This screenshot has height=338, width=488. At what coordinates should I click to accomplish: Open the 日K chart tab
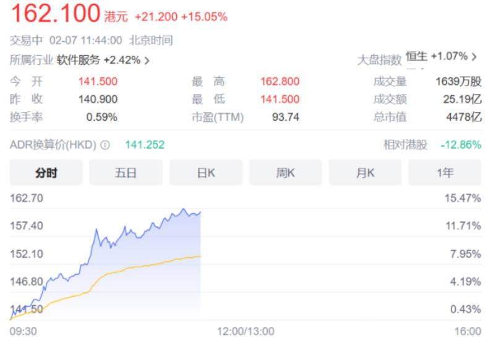click(x=206, y=173)
